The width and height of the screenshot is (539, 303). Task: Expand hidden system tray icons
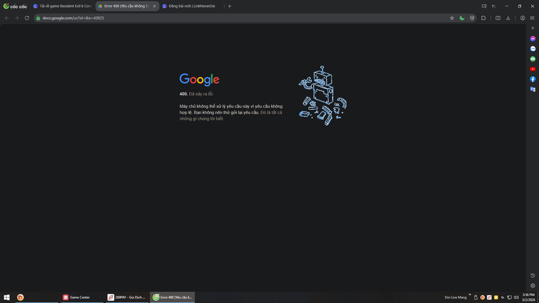coord(470,295)
